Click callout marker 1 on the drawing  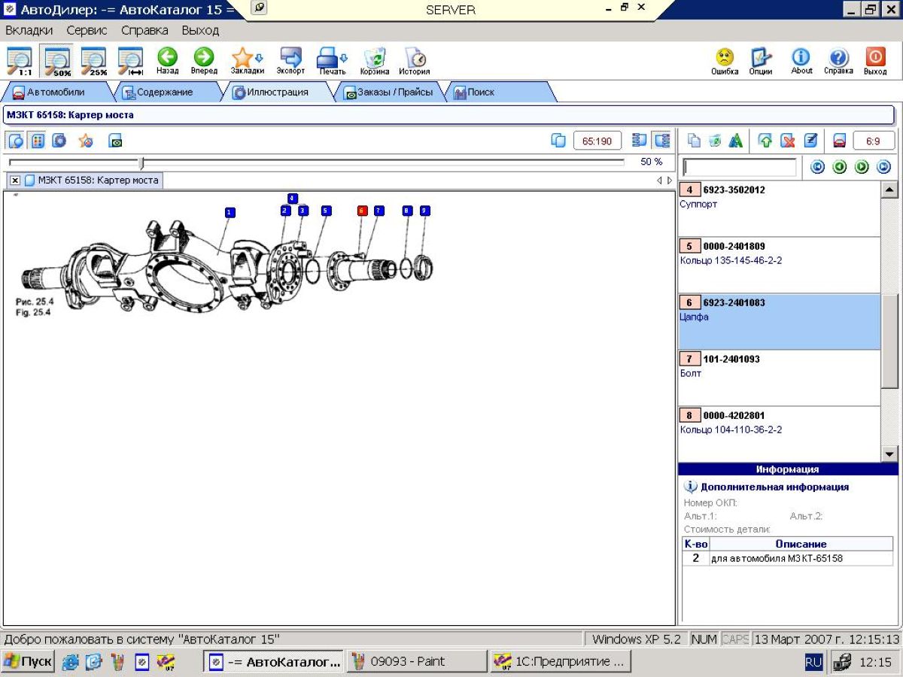(230, 213)
